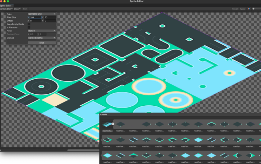
Task: Select the sprite with green left-facing crescent
Action: tap(237, 155)
